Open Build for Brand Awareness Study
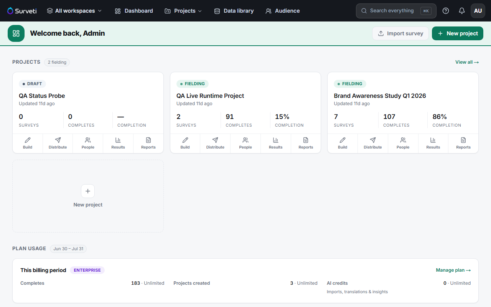491x307 pixels. pos(343,144)
